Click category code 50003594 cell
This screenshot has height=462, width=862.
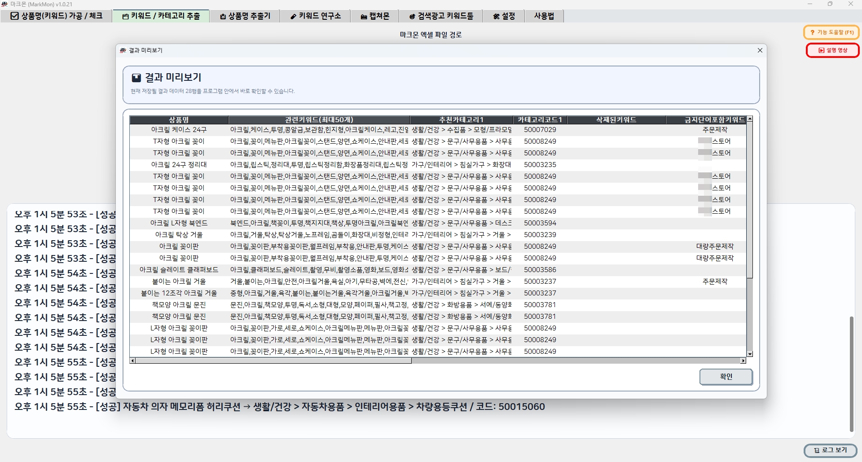tap(540, 223)
